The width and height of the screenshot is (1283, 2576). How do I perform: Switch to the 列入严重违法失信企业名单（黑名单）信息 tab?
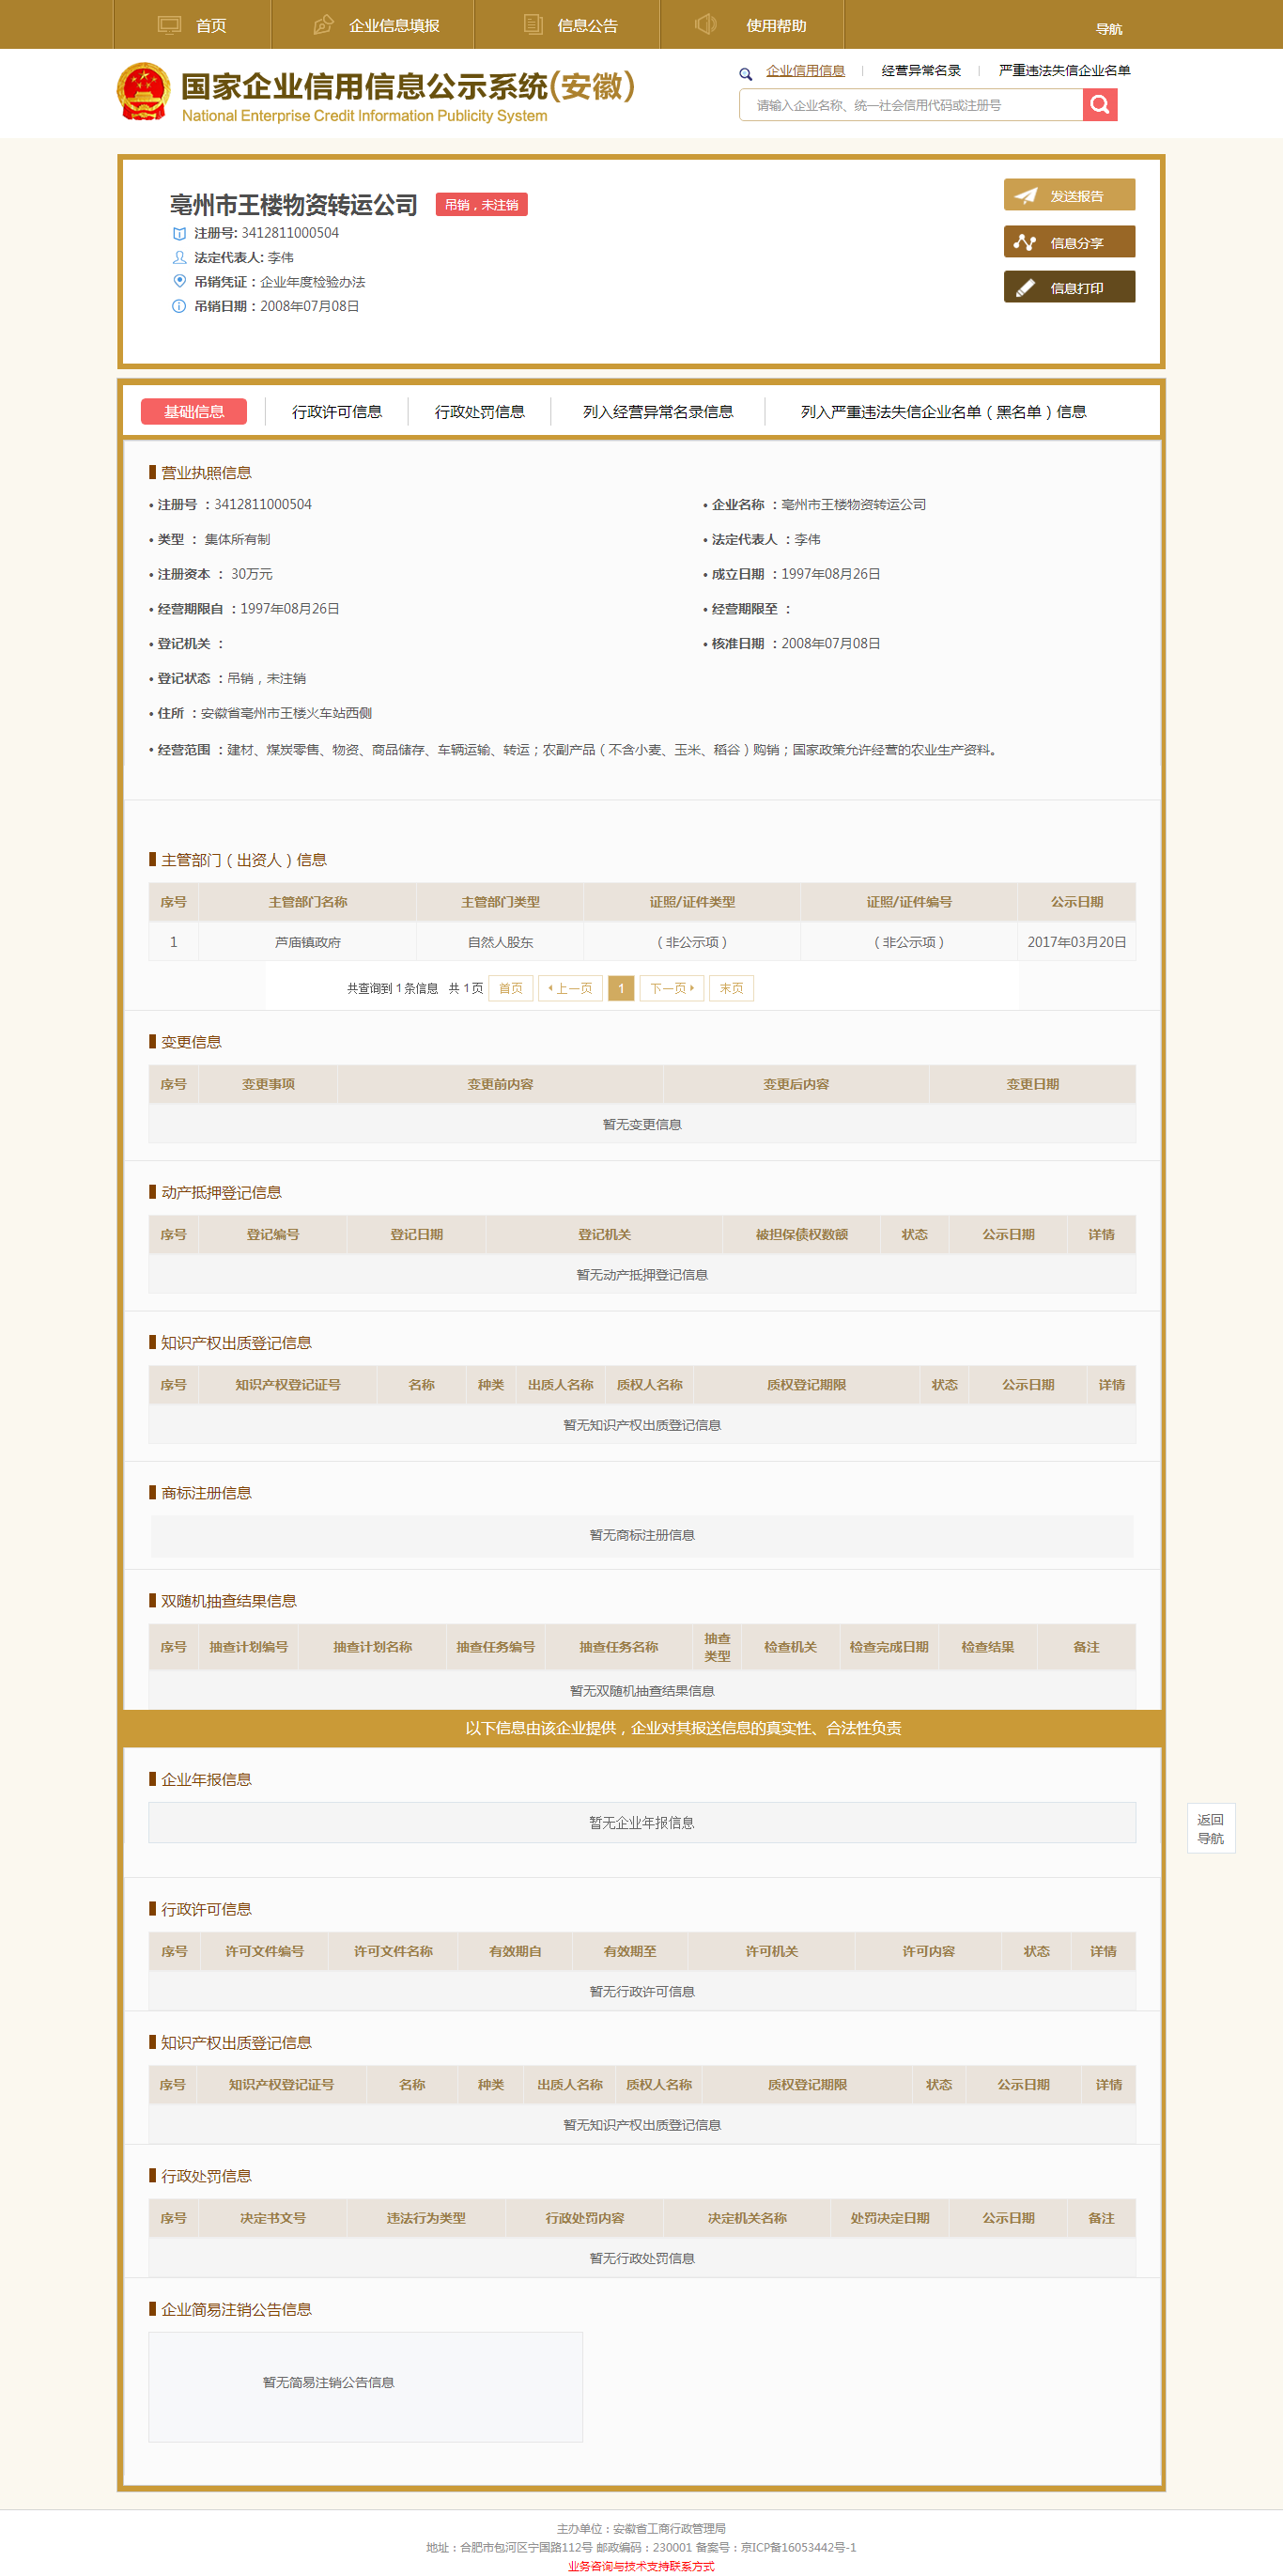(943, 412)
